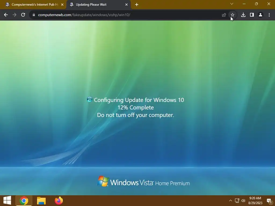Open the Windows Start menu
Screen dimensions: 275x206
point(7,201)
